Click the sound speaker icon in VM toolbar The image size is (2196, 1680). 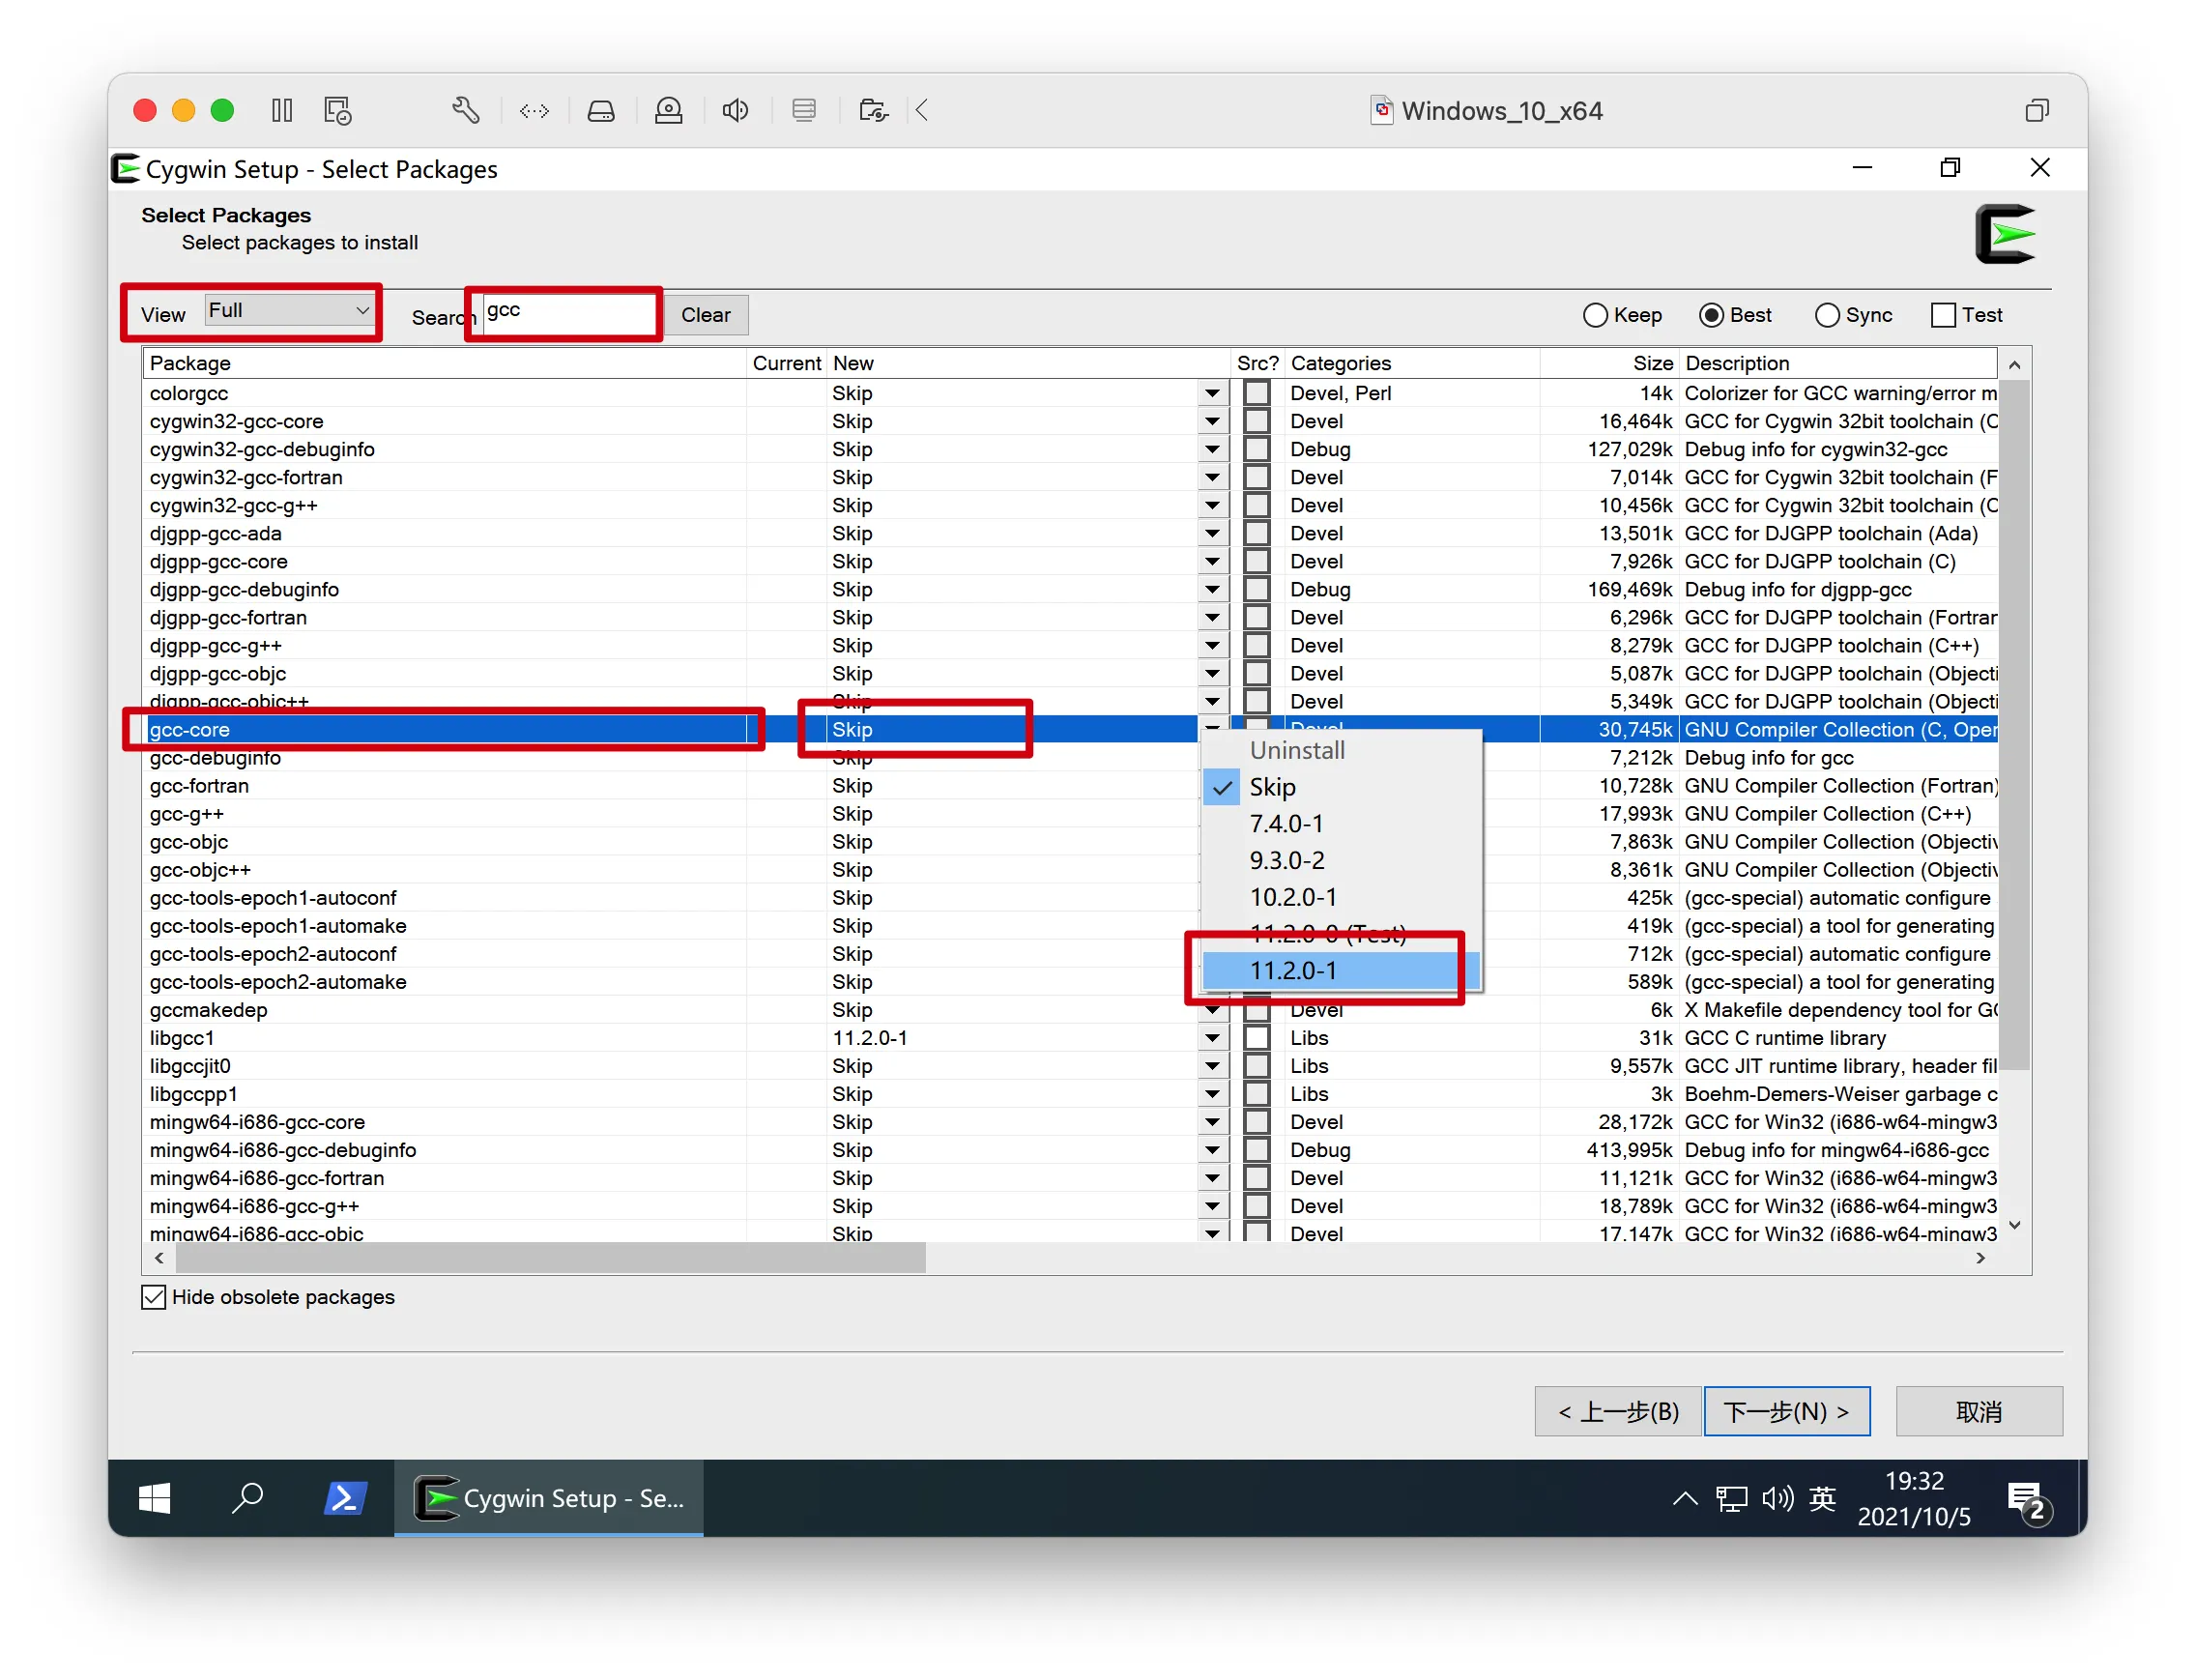click(735, 110)
